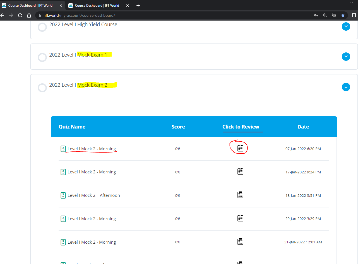Viewport: 358px width, 264px height.
Task: Click the date 29-Jan-2022 3:29 PM
Action: tap(303, 219)
